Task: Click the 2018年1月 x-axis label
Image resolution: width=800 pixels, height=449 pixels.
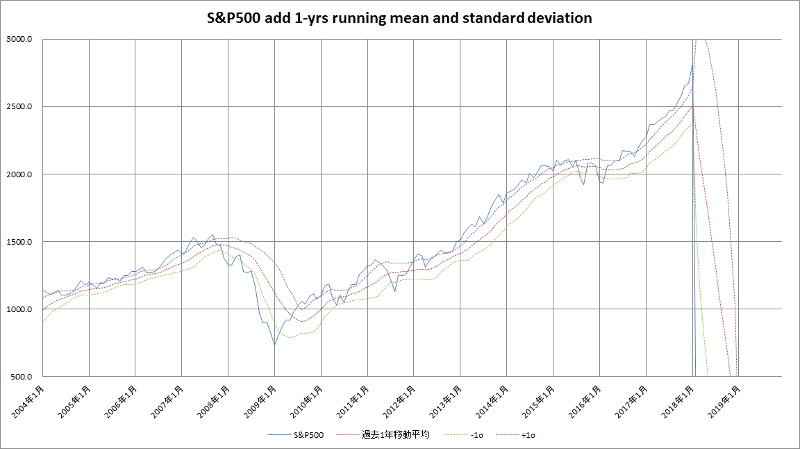Action: pos(678,402)
